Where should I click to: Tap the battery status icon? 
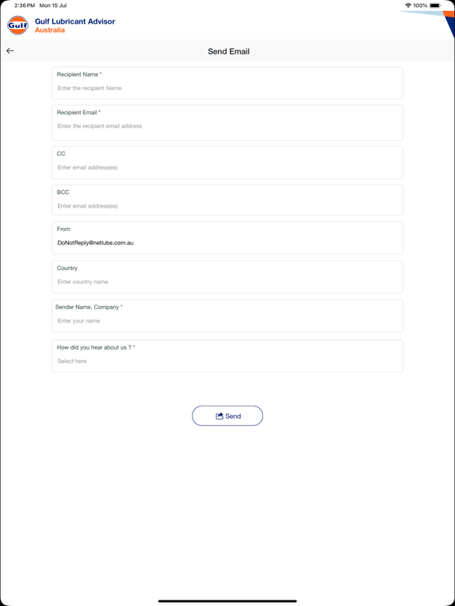pos(435,6)
